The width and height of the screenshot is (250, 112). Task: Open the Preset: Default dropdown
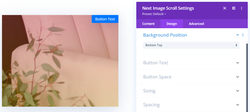[154, 14]
